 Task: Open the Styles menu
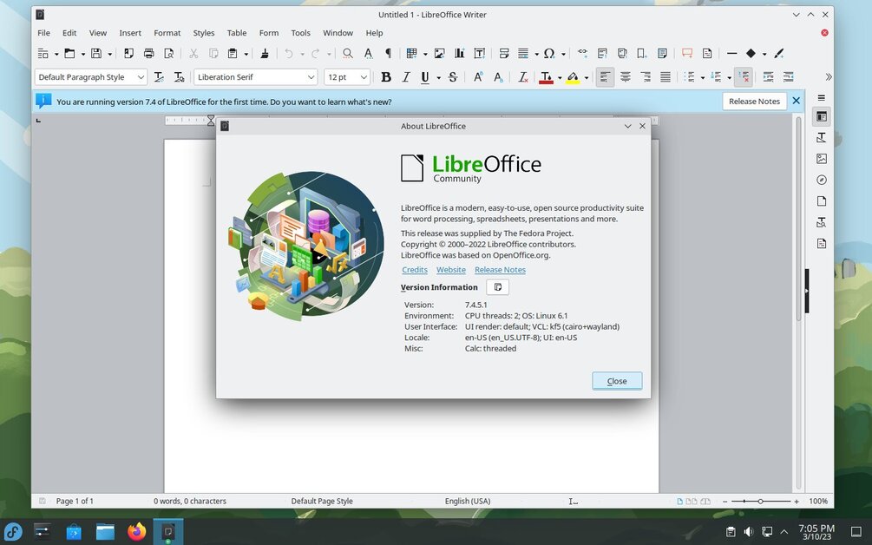(x=204, y=33)
